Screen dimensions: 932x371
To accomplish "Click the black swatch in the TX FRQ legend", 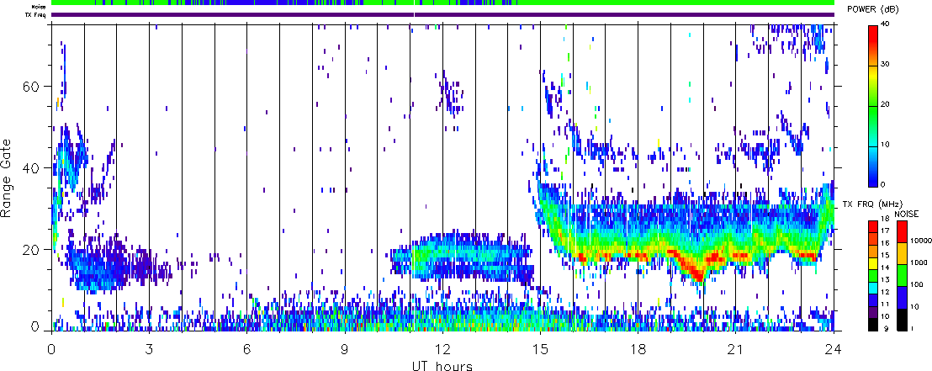I will (873, 324).
